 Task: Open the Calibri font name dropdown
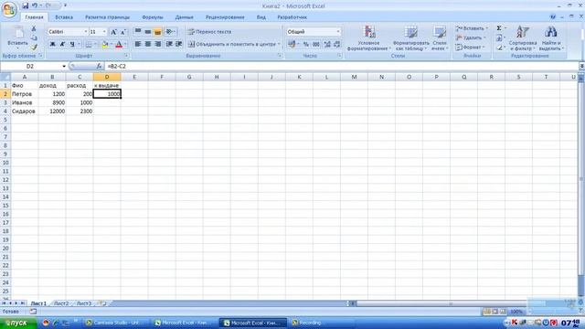[85, 32]
